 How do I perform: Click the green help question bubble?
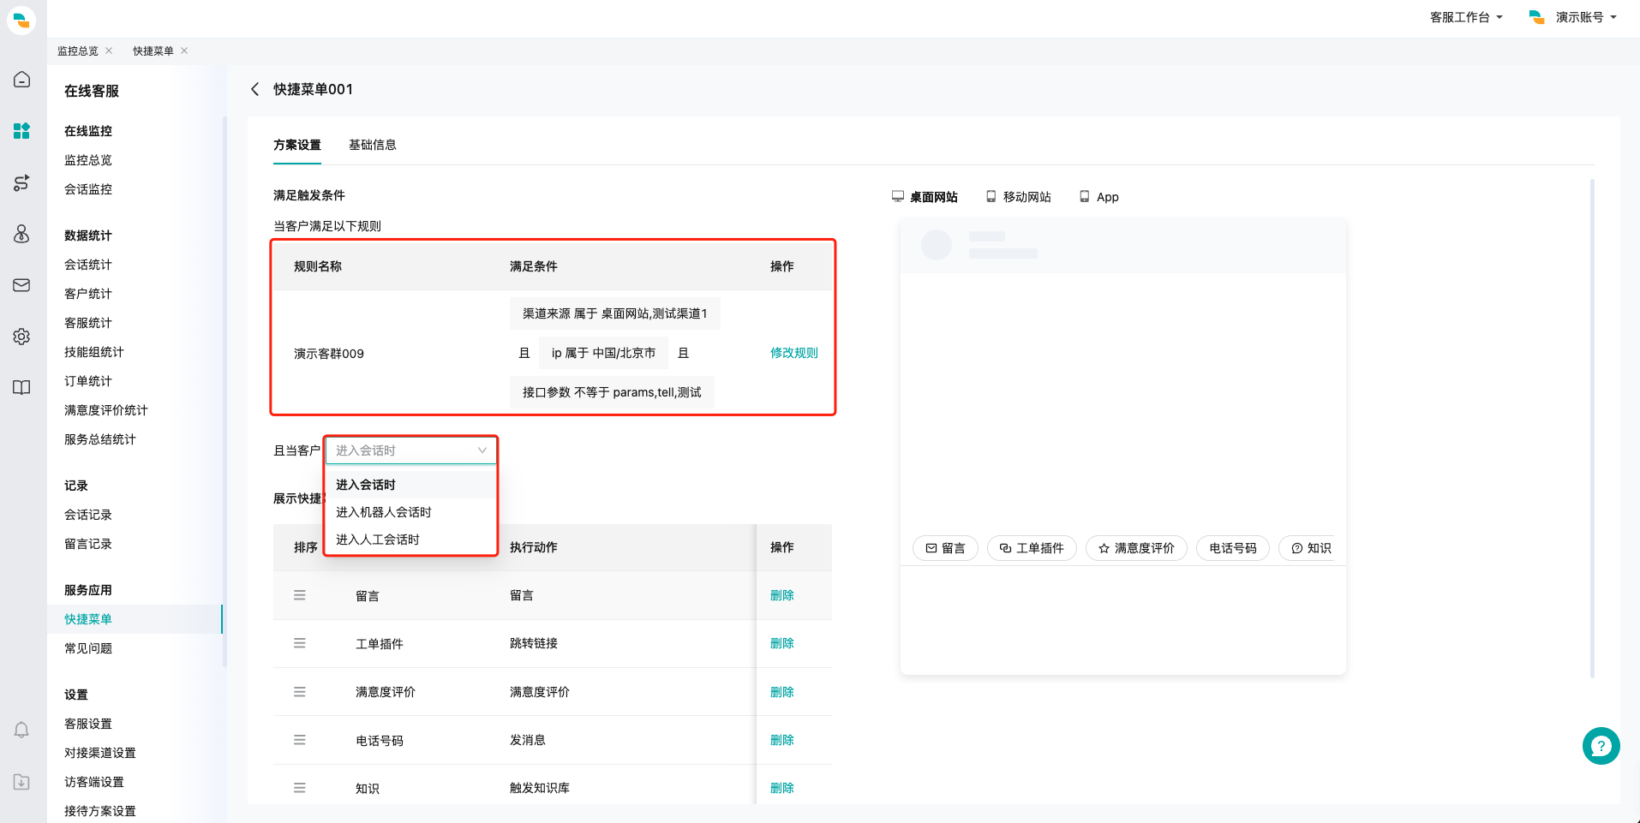click(x=1601, y=746)
